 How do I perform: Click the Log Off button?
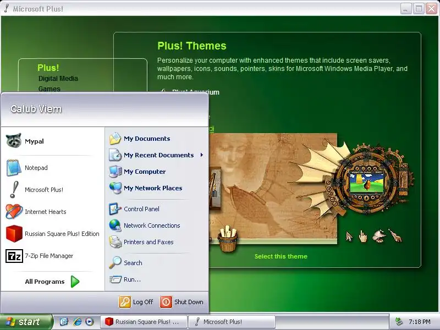[x=136, y=302]
